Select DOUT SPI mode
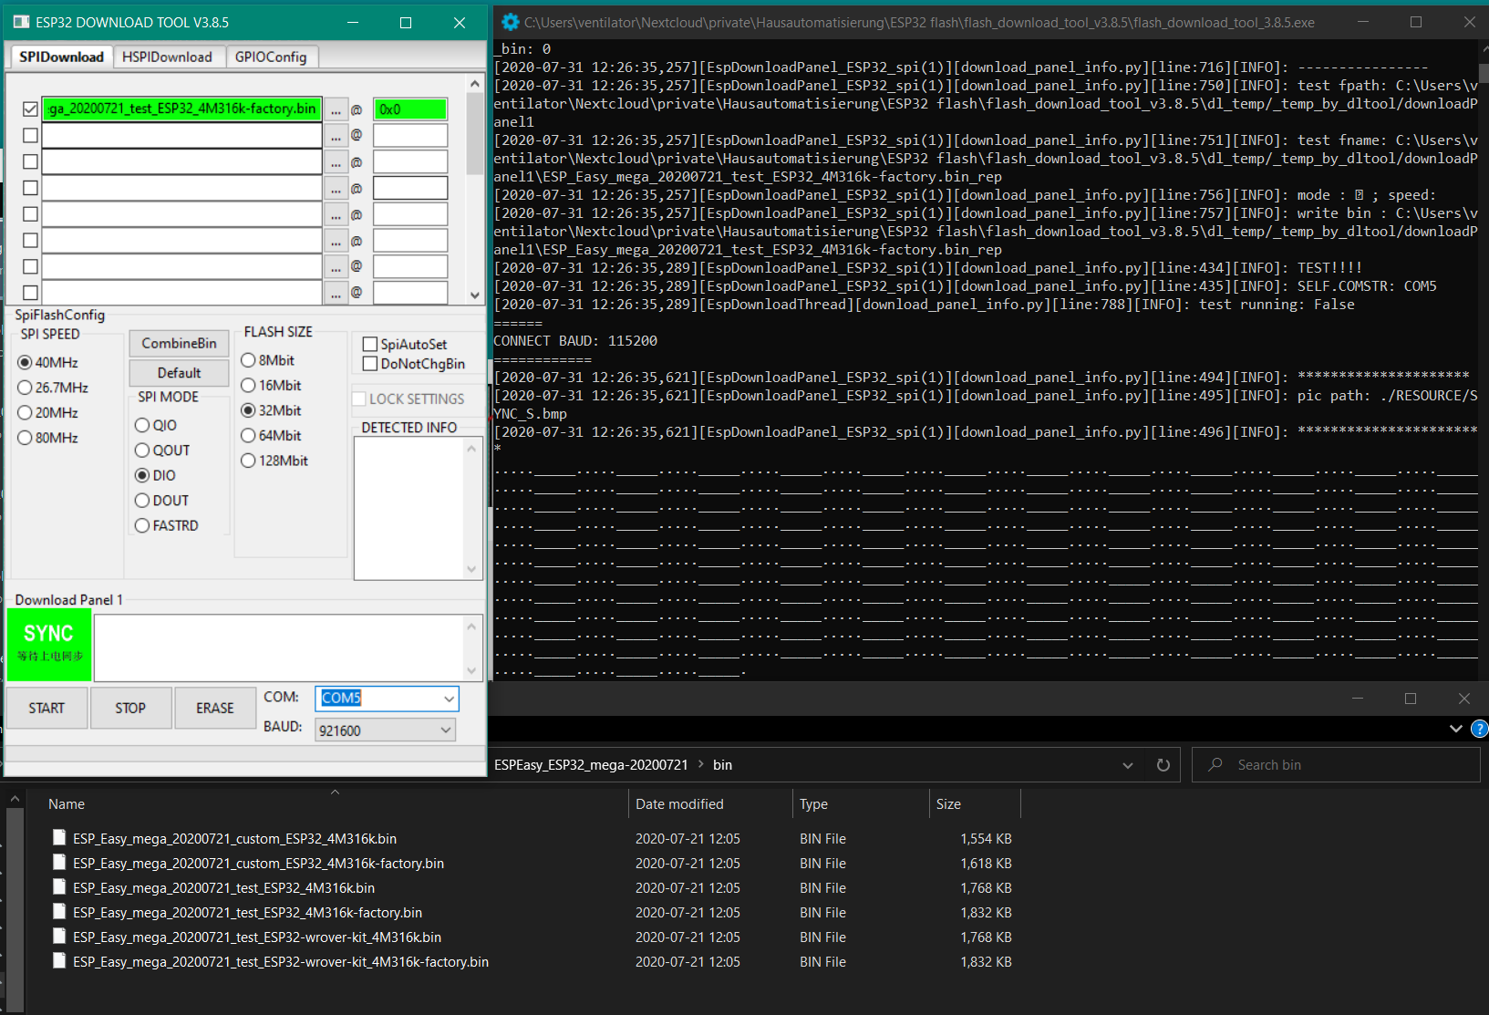This screenshot has width=1489, height=1015. click(142, 501)
